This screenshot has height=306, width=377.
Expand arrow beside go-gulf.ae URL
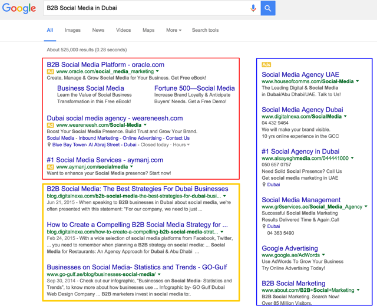pos(159,274)
